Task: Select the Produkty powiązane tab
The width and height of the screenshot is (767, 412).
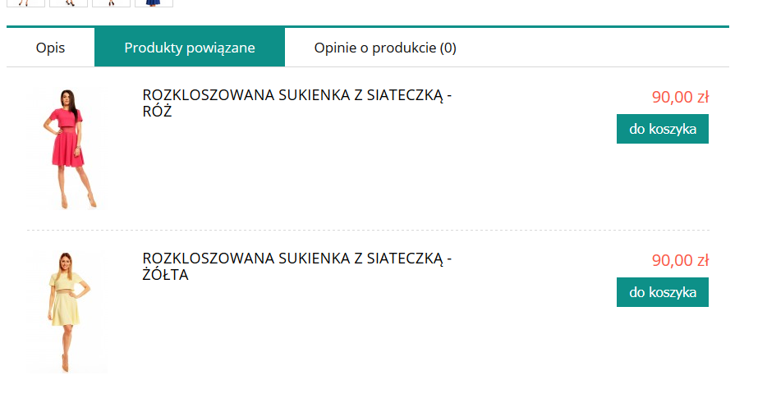Action: point(190,48)
